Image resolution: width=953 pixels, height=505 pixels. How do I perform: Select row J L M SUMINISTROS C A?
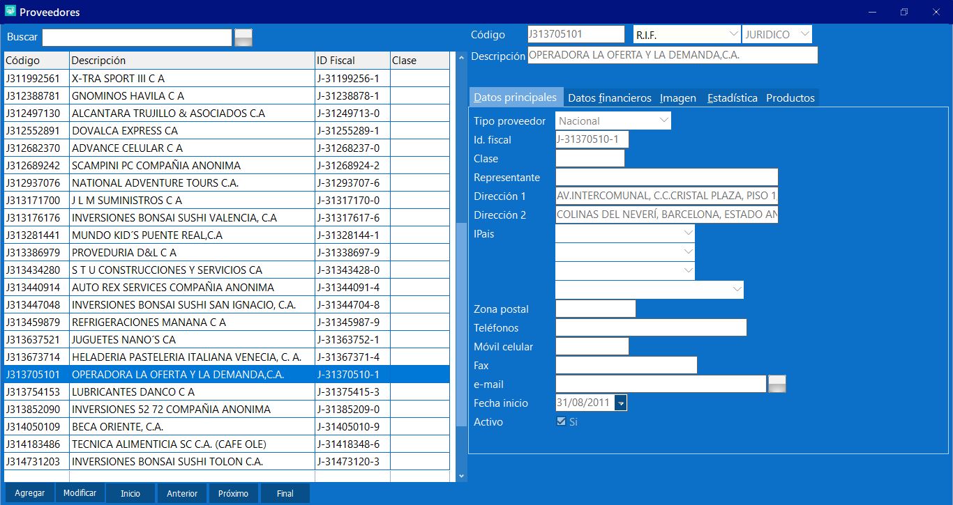click(227, 200)
